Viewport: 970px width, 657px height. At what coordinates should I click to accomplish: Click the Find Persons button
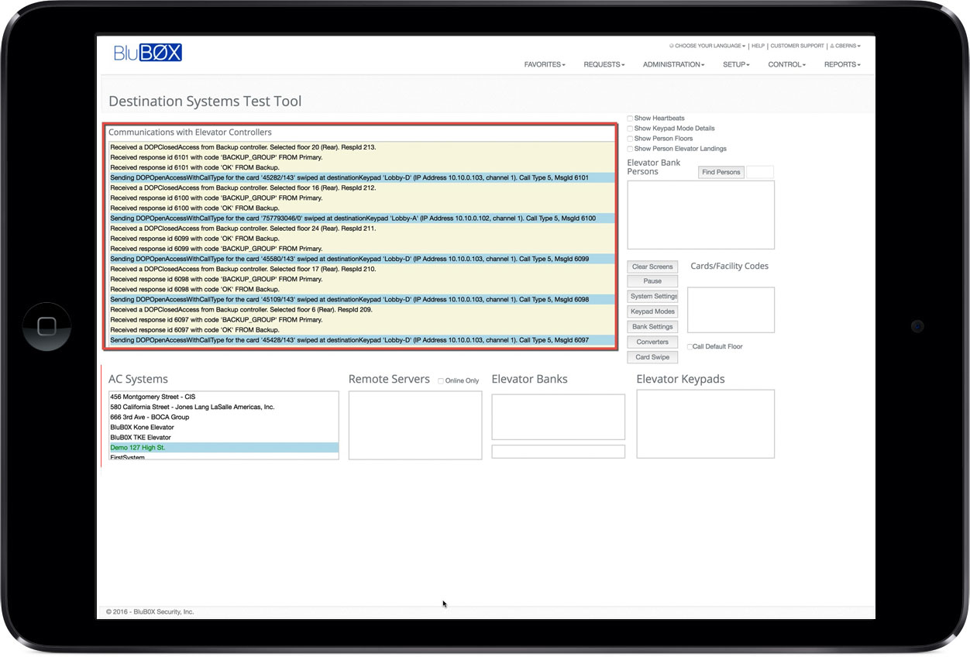click(x=721, y=172)
